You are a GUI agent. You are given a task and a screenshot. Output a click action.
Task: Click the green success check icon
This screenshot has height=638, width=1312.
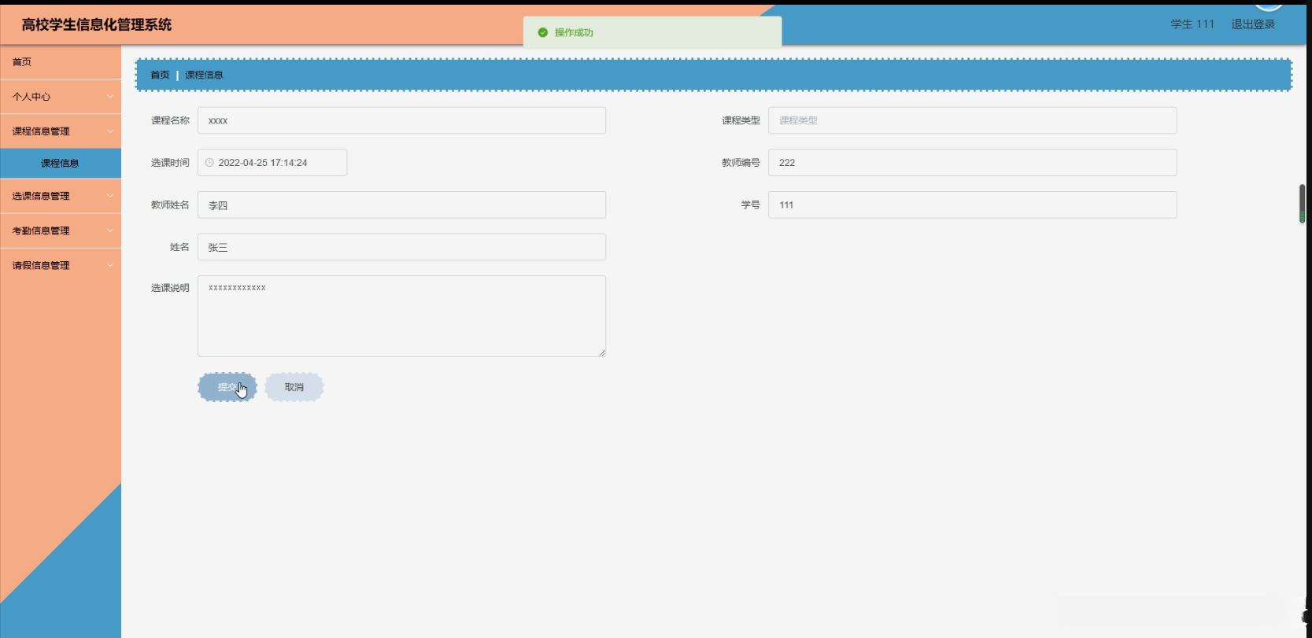tap(542, 32)
